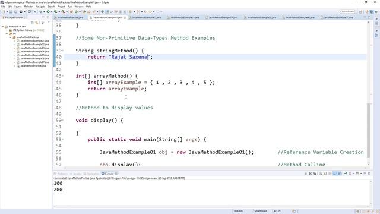Collapse the src folder node
380x214 pixels.
coord(7,34)
